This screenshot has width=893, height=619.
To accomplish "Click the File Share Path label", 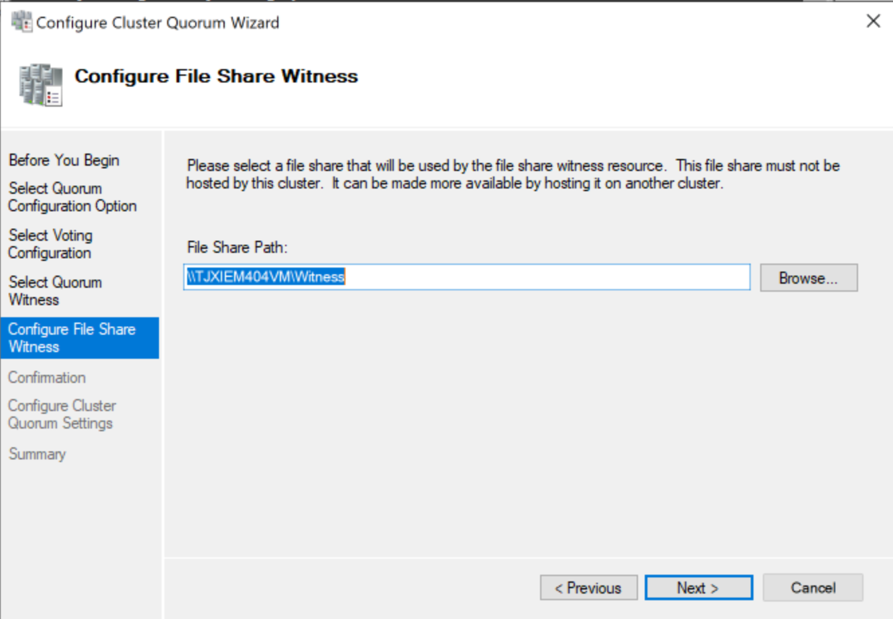I will (237, 247).
